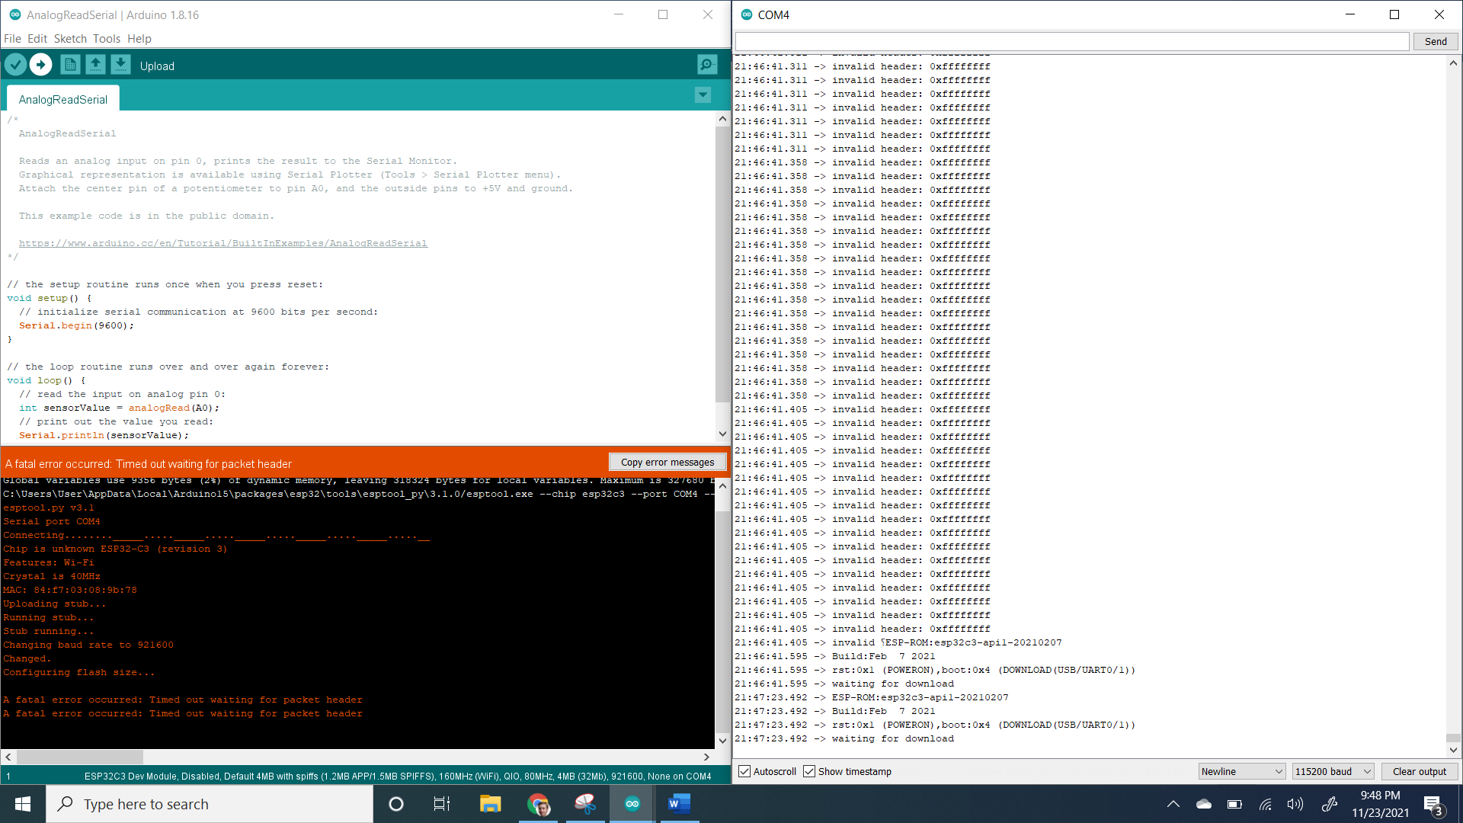Click the New Sketch icon in toolbar
1463x823 pixels.
69,64
